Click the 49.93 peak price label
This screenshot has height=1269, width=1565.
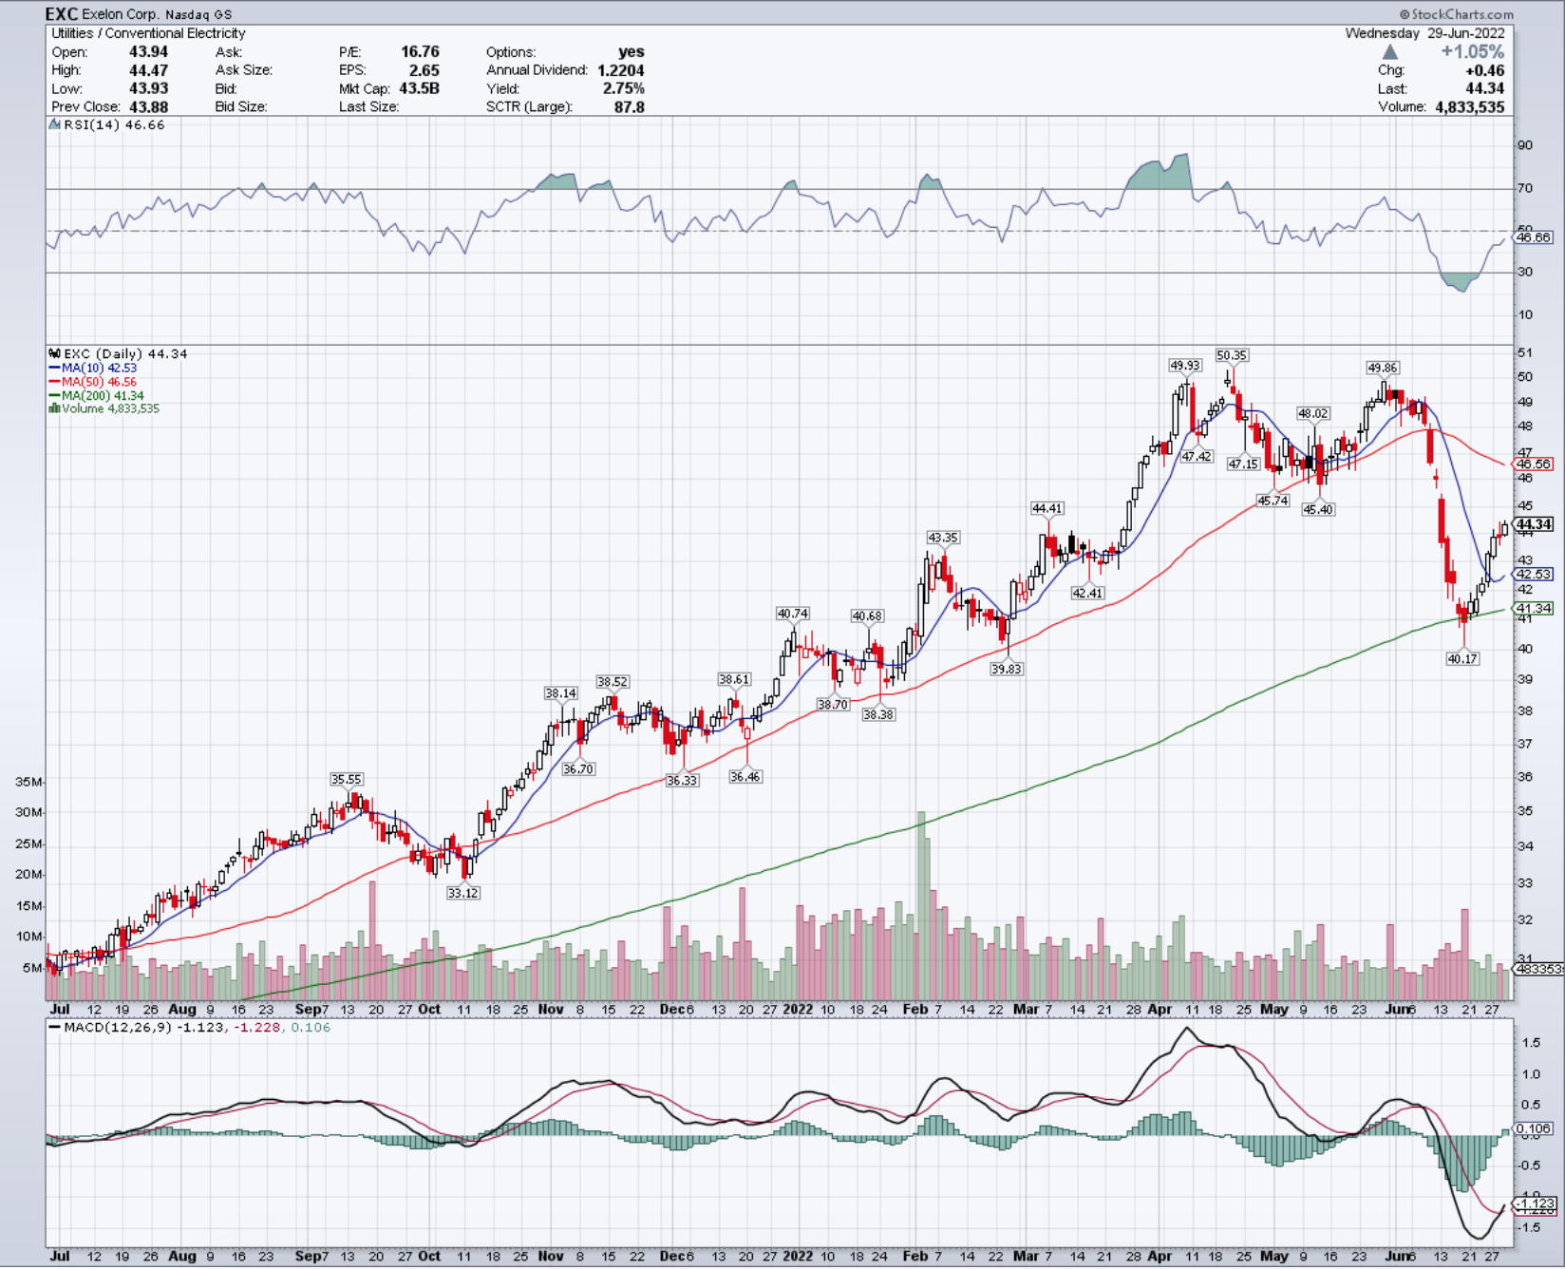coord(1185,365)
